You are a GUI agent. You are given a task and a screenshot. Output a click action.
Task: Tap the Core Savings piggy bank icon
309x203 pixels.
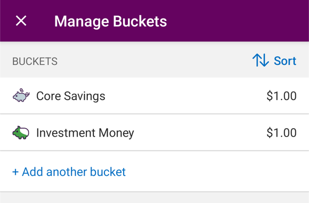(21, 95)
